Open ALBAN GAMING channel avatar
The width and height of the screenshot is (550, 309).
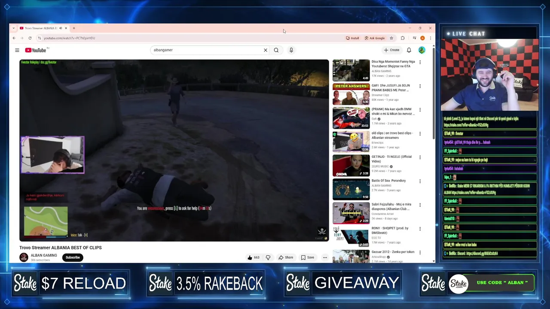[x=24, y=257]
